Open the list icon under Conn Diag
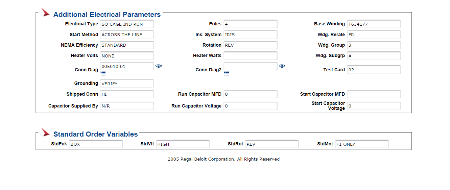This screenshot has width=450, height=190. click(x=103, y=73)
